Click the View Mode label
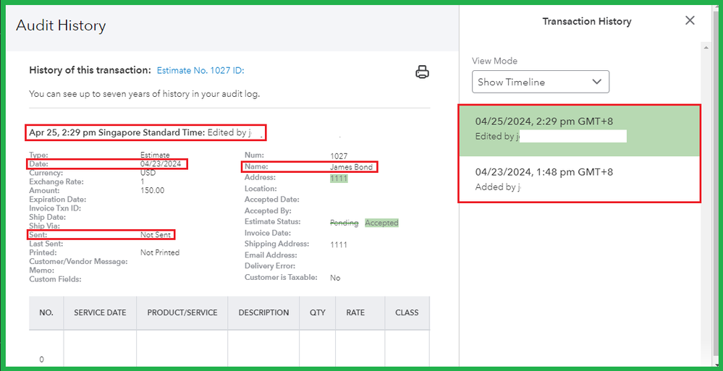The height and width of the screenshot is (371, 723). [494, 61]
